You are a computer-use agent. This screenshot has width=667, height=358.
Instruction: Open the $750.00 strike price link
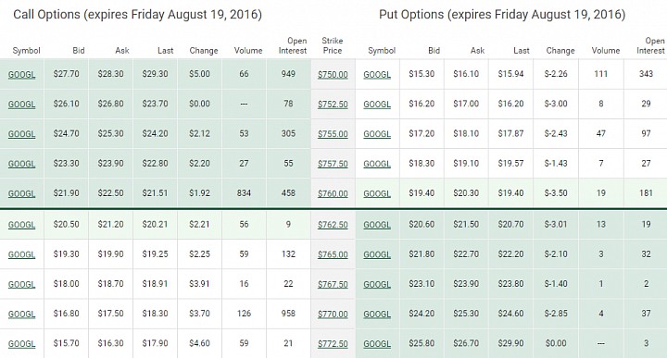(333, 74)
